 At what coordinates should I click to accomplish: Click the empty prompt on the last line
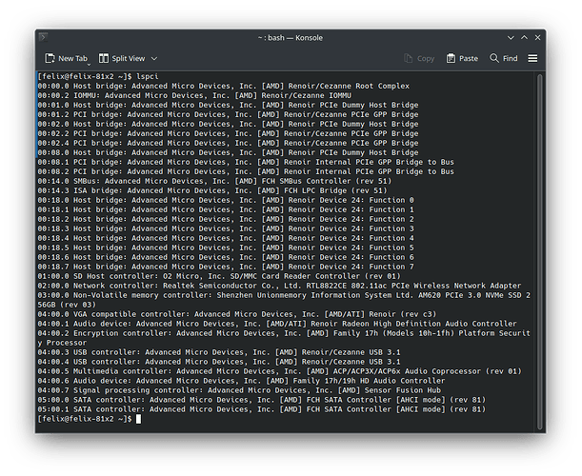point(140,419)
